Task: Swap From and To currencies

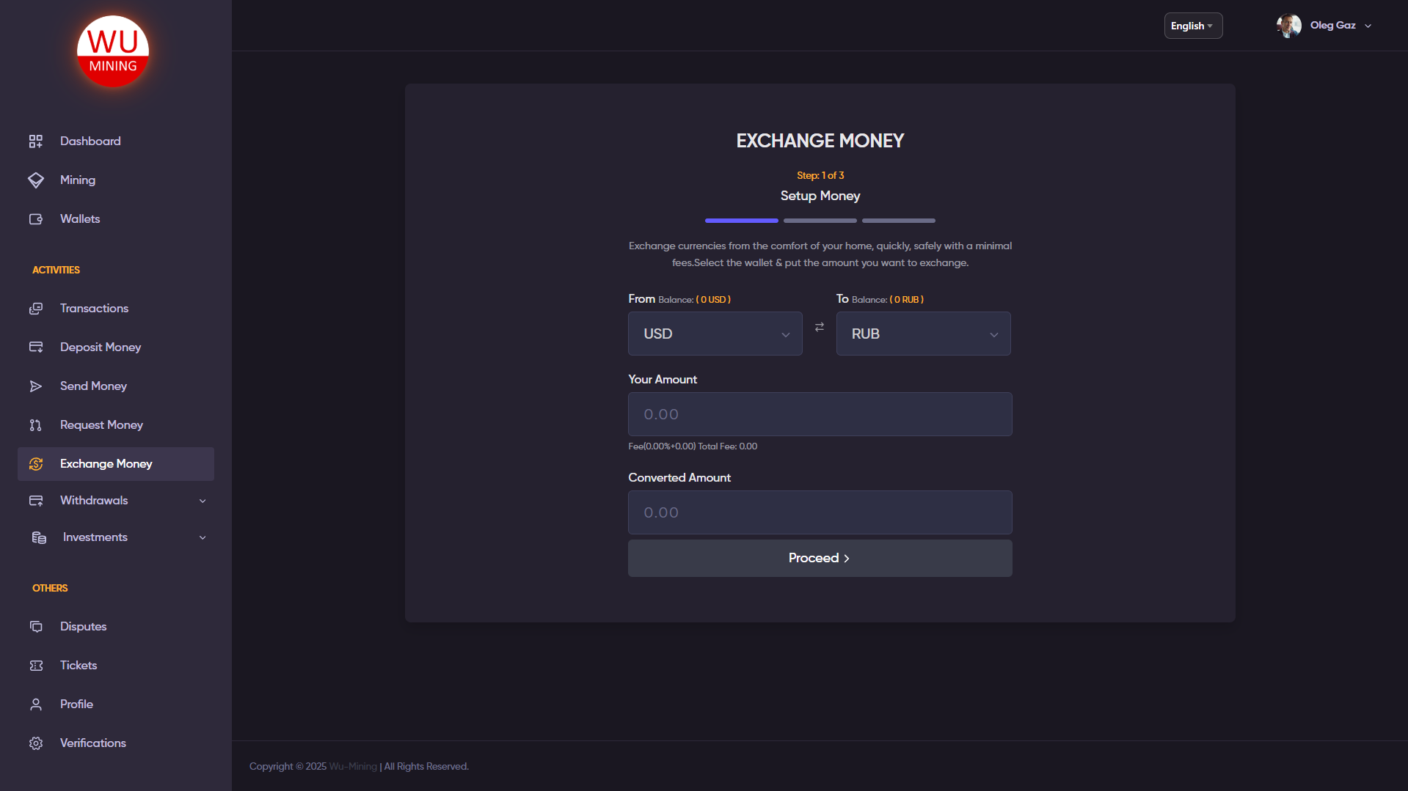Action: [x=819, y=327]
